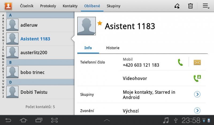Tap the avatar of adleruw

coord(12,25)
